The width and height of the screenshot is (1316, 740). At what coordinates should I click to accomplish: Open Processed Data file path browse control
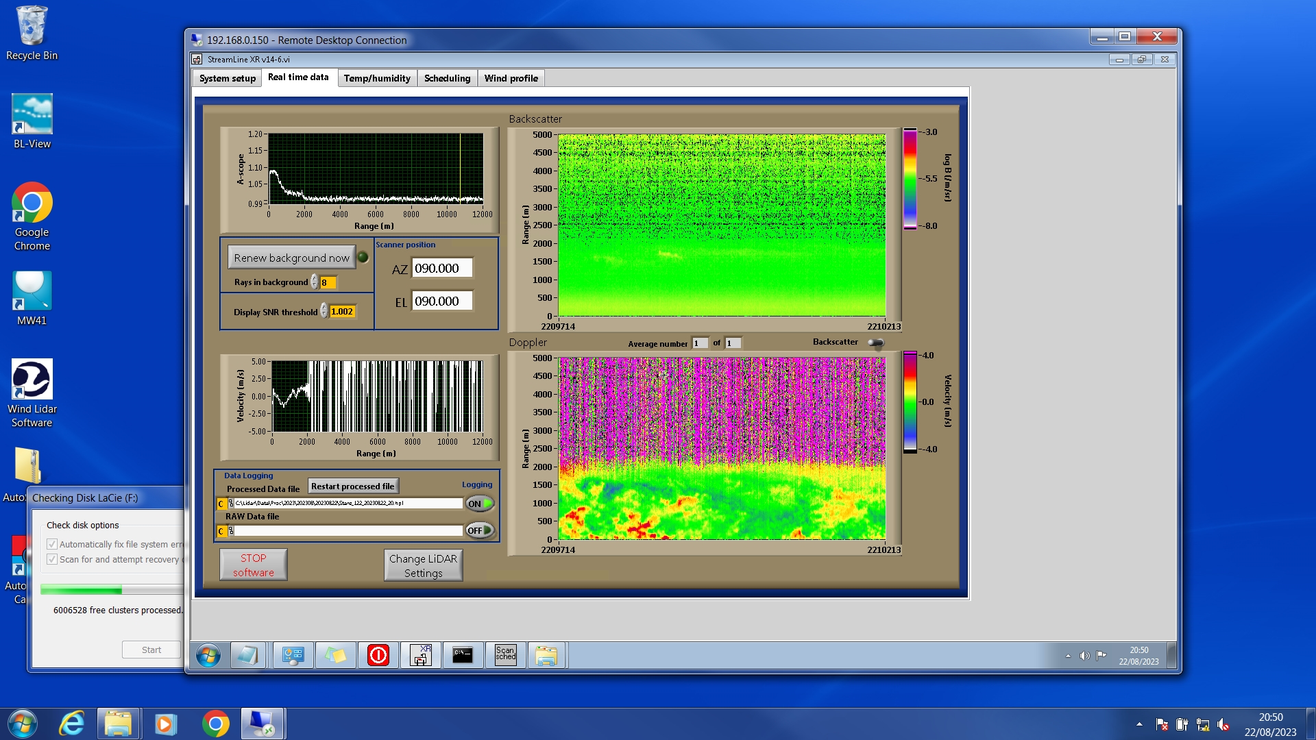230,504
